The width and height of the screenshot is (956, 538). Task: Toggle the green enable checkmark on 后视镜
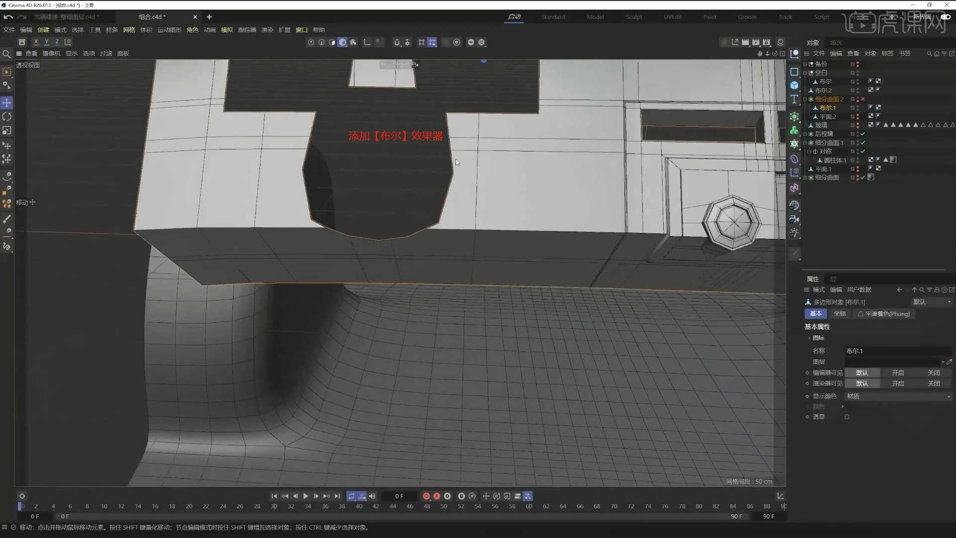tap(863, 134)
